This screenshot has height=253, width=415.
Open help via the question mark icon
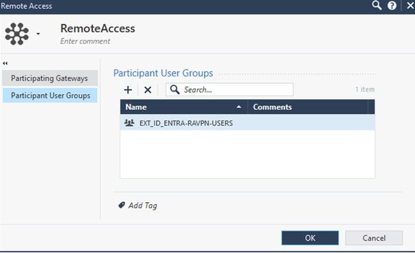(x=392, y=5)
